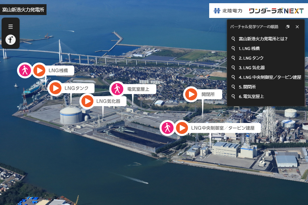308x205 pixels.
Task: Click the tour guide flag icon
Action: pos(11,40)
